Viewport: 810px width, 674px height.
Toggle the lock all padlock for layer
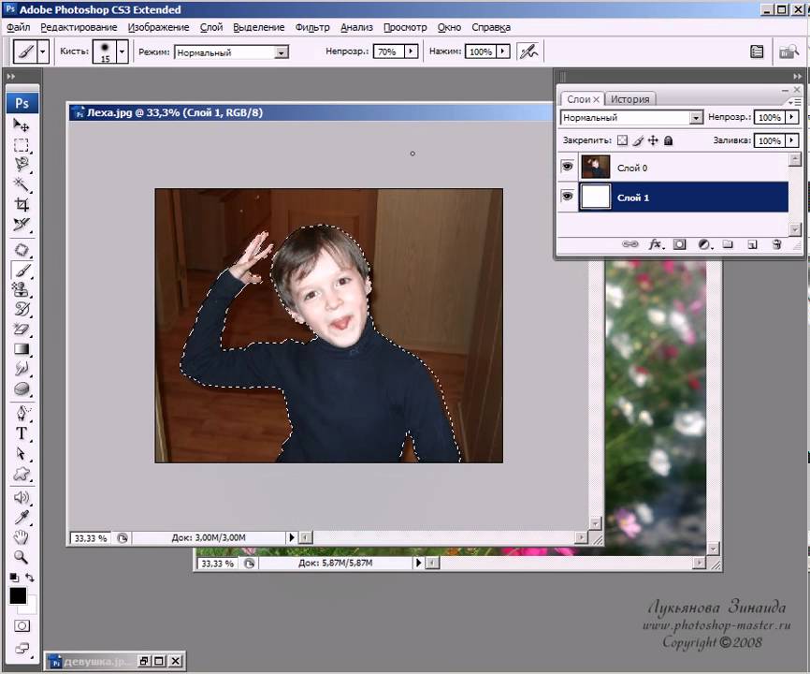pyautogui.click(x=668, y=140)
